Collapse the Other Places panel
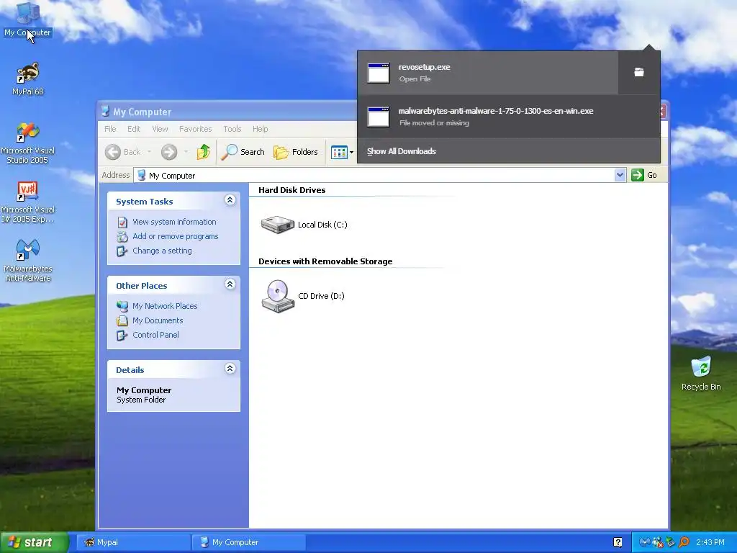 coord(230,284)
